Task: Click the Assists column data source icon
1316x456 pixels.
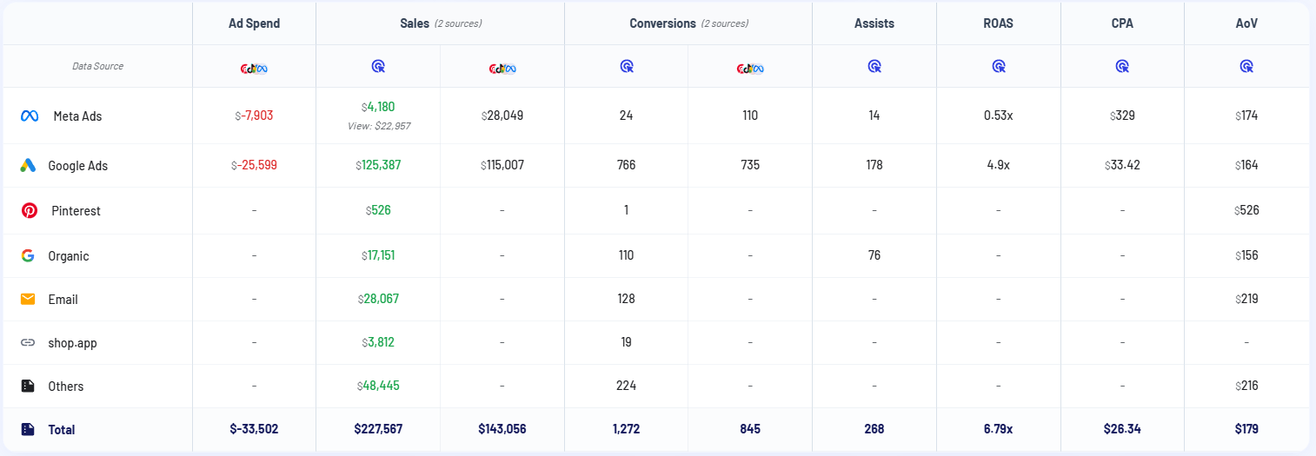Action: 874,66
